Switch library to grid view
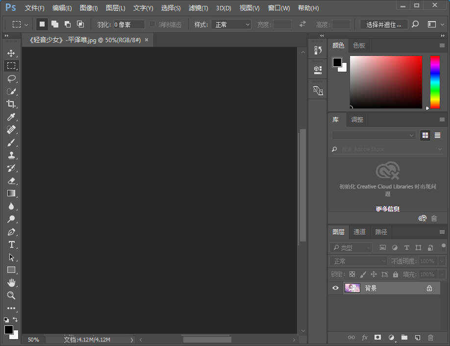Screen dimensions: 450x346 click(425, 135)
